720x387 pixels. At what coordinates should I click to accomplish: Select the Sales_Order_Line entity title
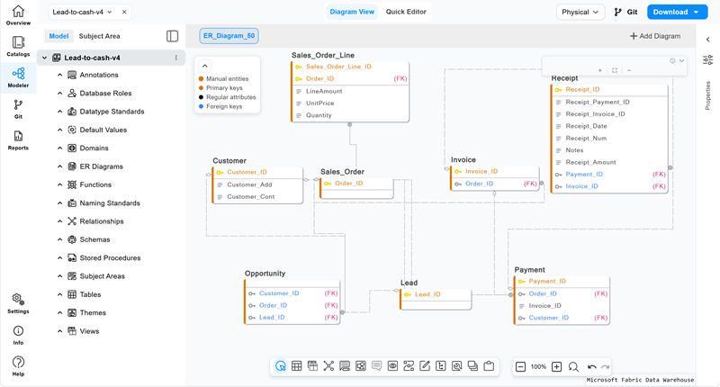pos(323,55)
